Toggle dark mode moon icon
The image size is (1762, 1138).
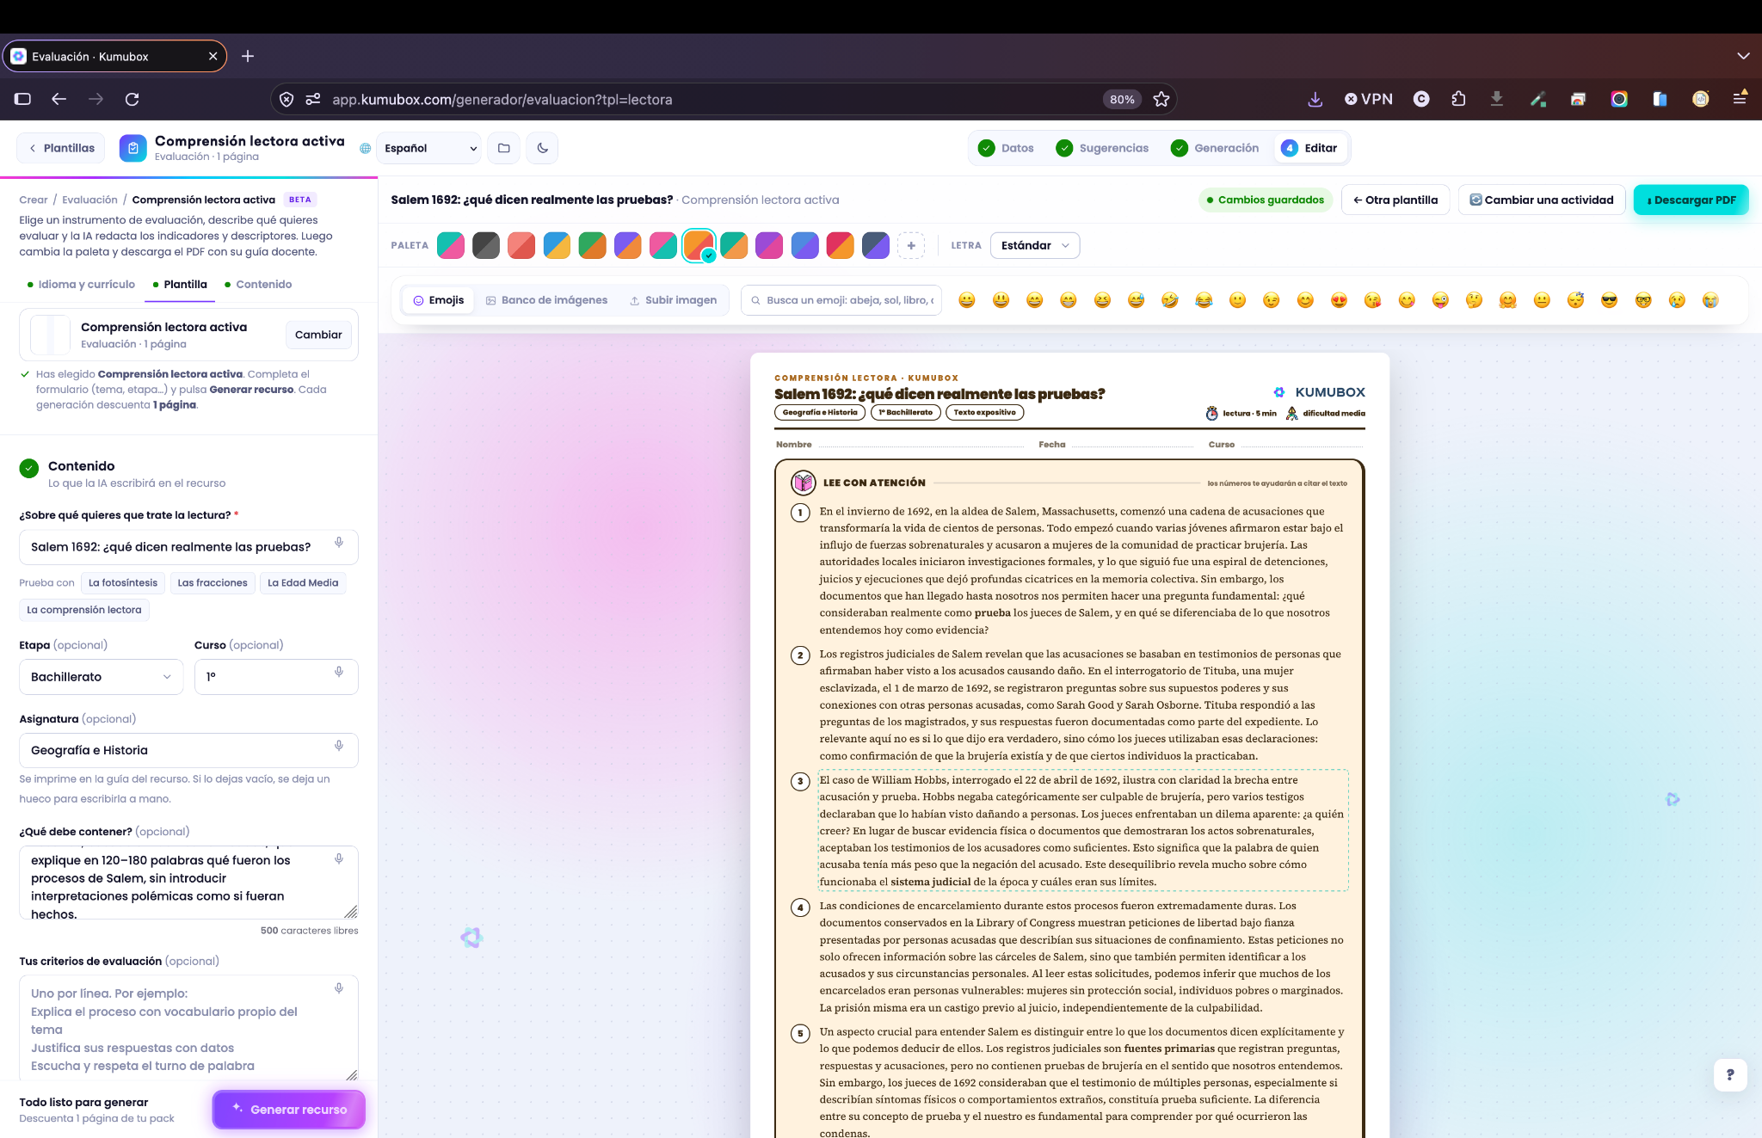(542, 148)
